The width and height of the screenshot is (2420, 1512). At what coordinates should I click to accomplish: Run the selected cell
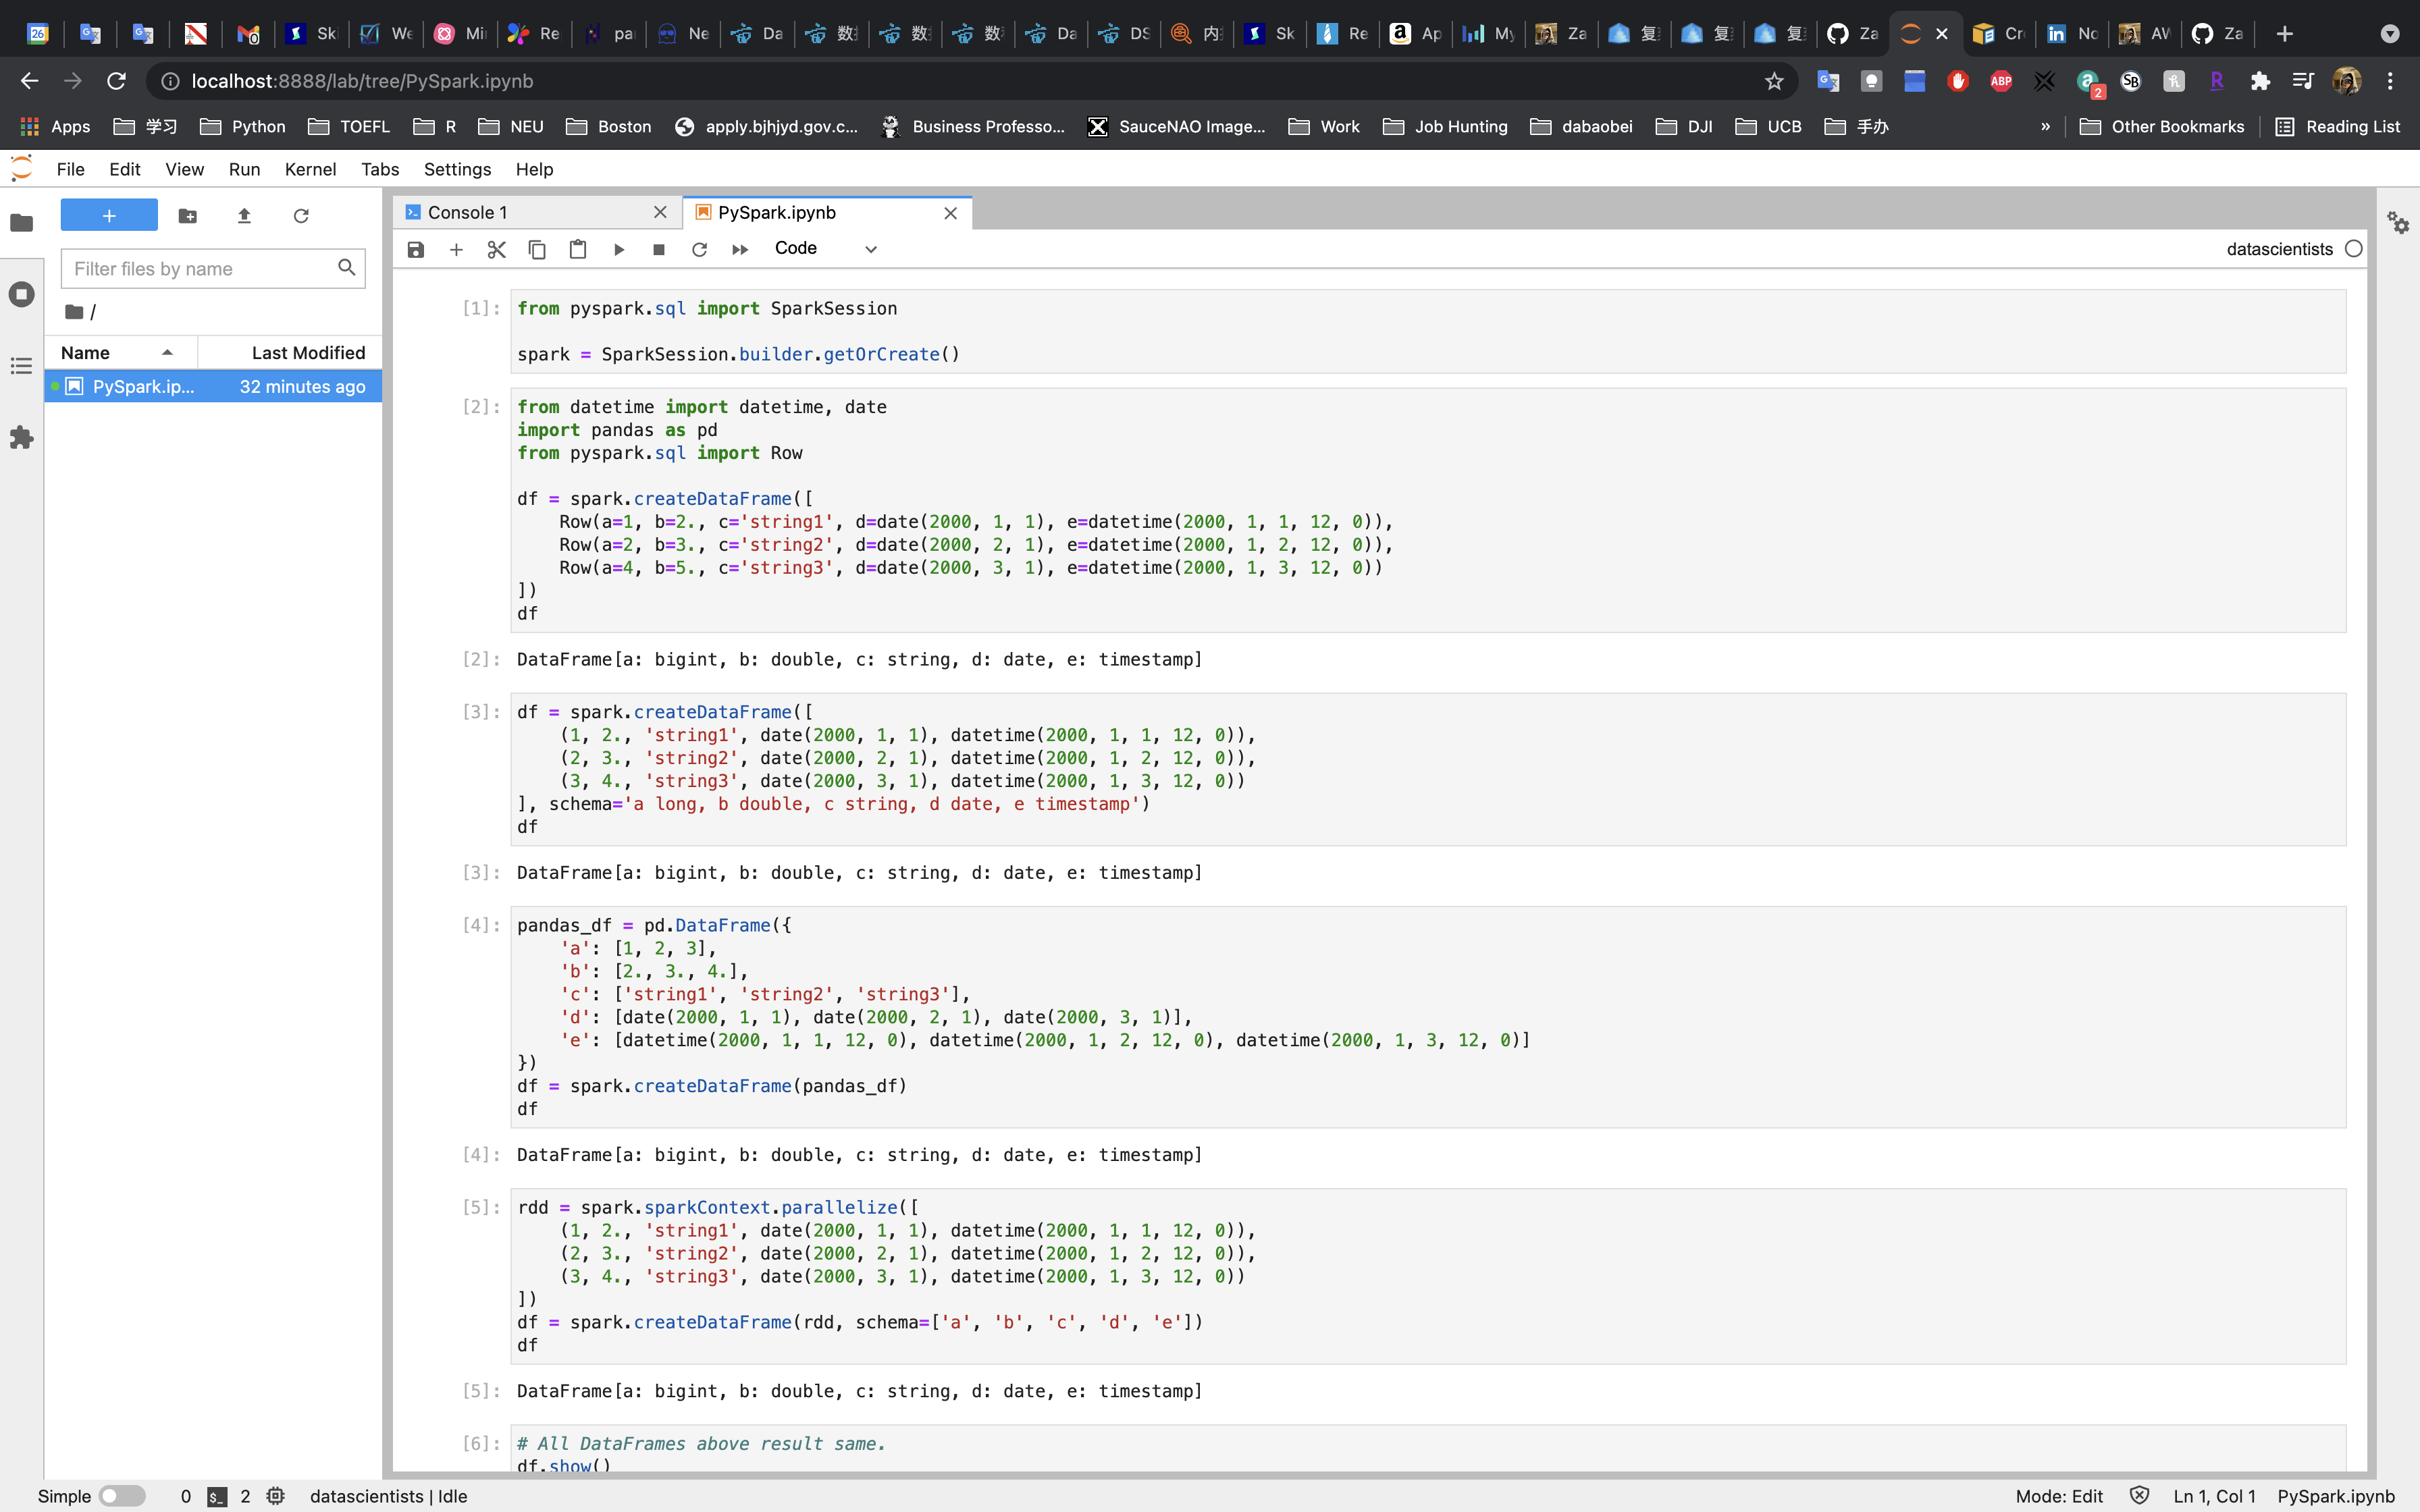[x=619, y=249]
